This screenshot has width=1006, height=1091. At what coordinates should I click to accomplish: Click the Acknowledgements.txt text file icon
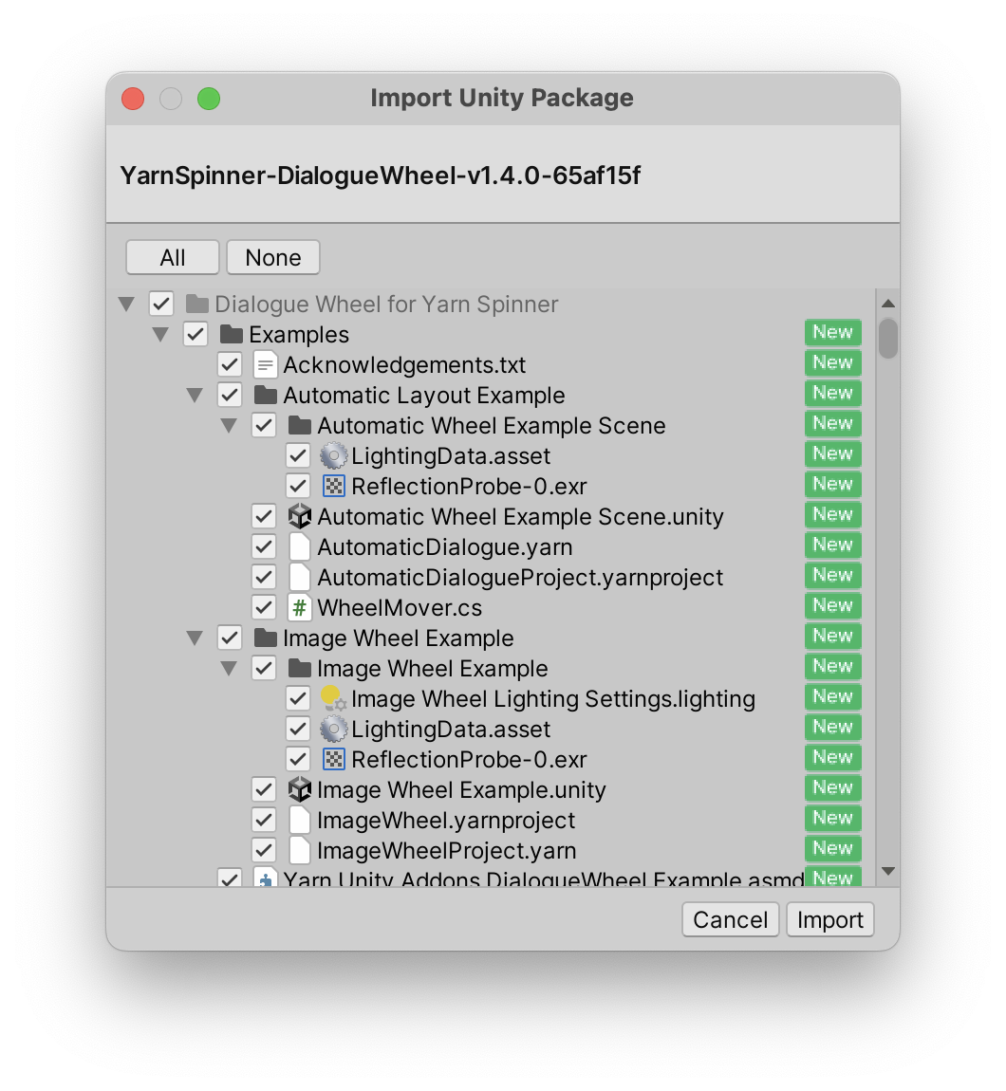[265, 365]
